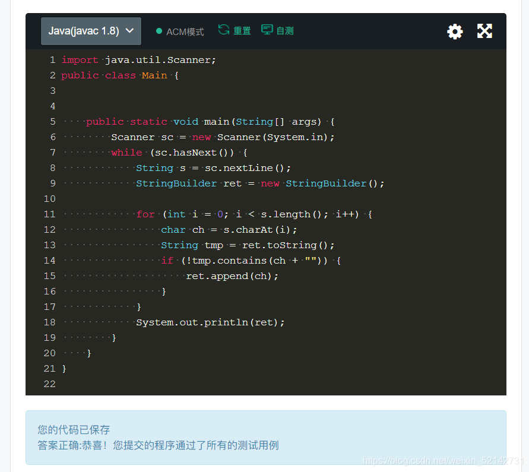Viewport: 529px width, 472px height.
Task: Click the 重置 reset icon
Action: pyautogui.click(x=224, y=30)
